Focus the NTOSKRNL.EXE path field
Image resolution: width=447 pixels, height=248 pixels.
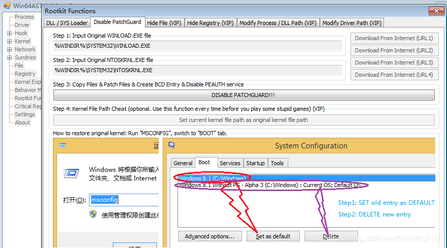coord(197,70)
